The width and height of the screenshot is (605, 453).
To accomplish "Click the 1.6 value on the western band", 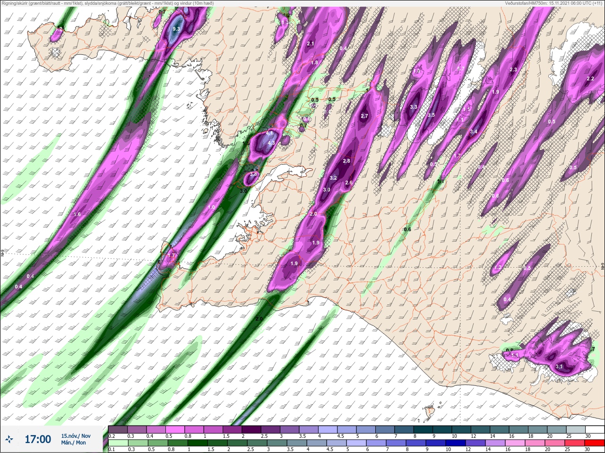I will coord(78,214).
